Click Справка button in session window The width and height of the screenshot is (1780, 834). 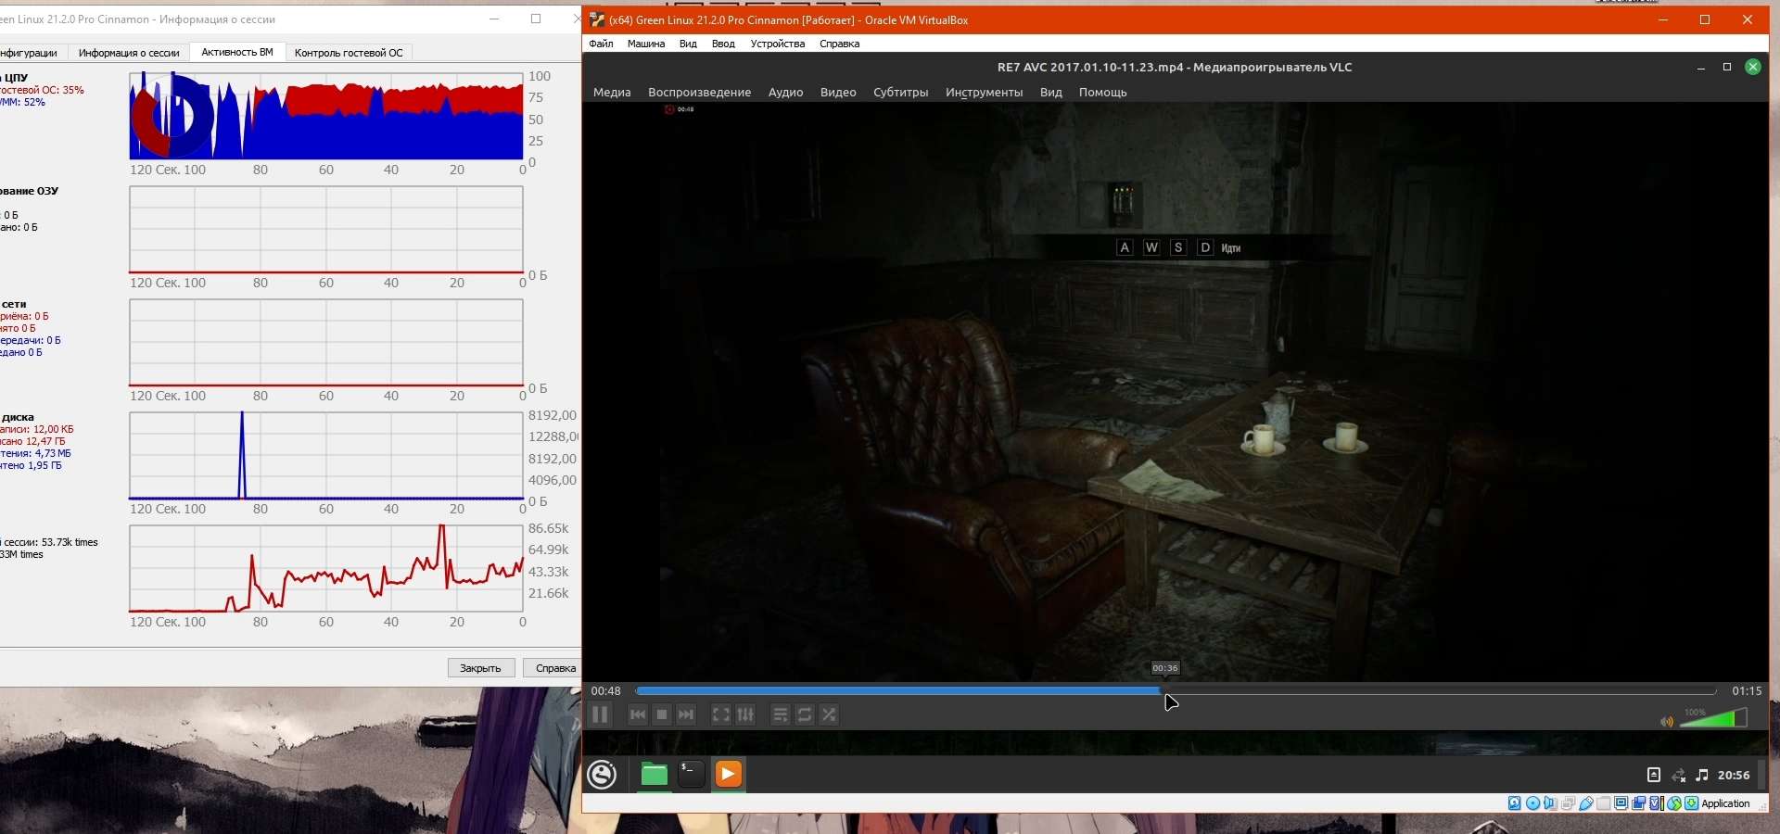point(553,668)
